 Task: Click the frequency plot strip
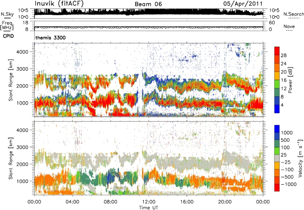tap(149, 26)
